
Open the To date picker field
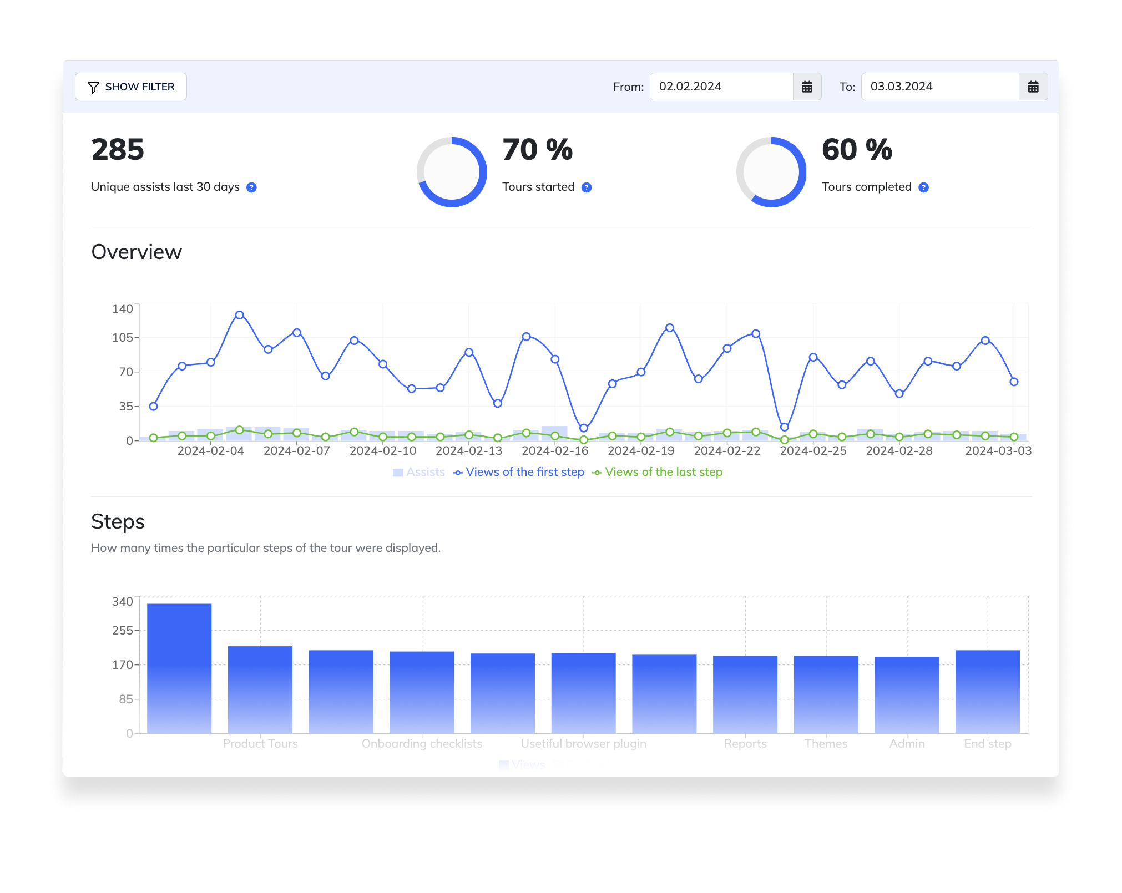(x=939, y=87)
